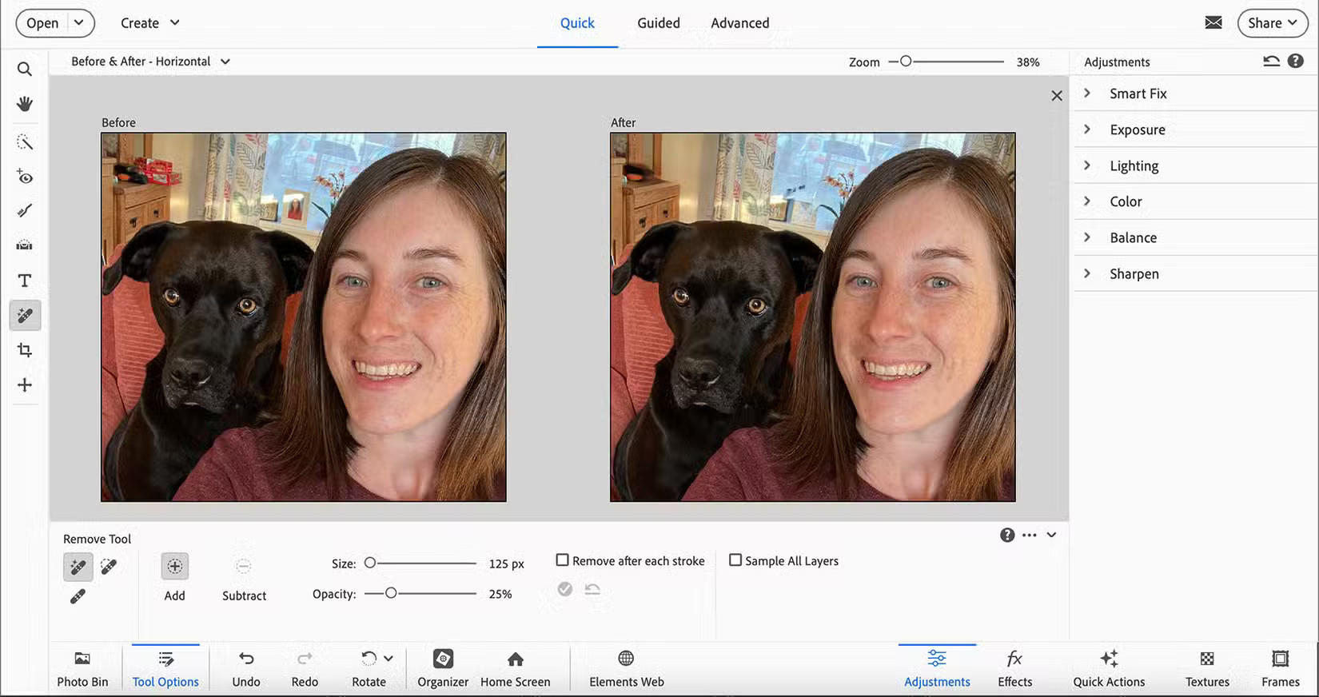Choose the Red Eye Removal tool
Image resolution: width=1319 pixels, height=697 pixels.
pos(25,177)
